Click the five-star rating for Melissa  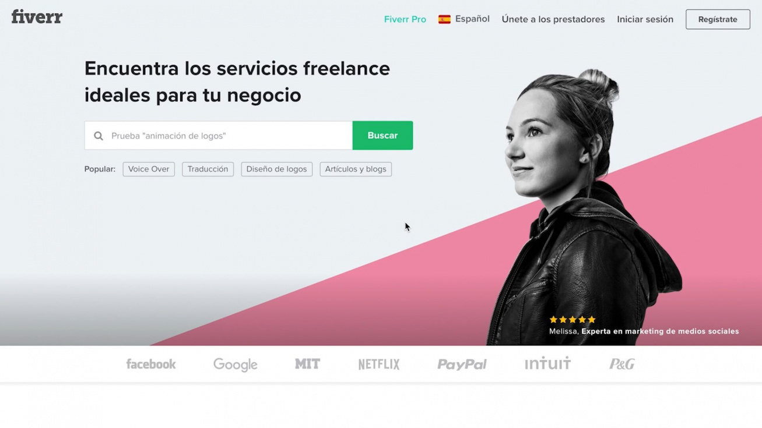click(x=573, y=320)
